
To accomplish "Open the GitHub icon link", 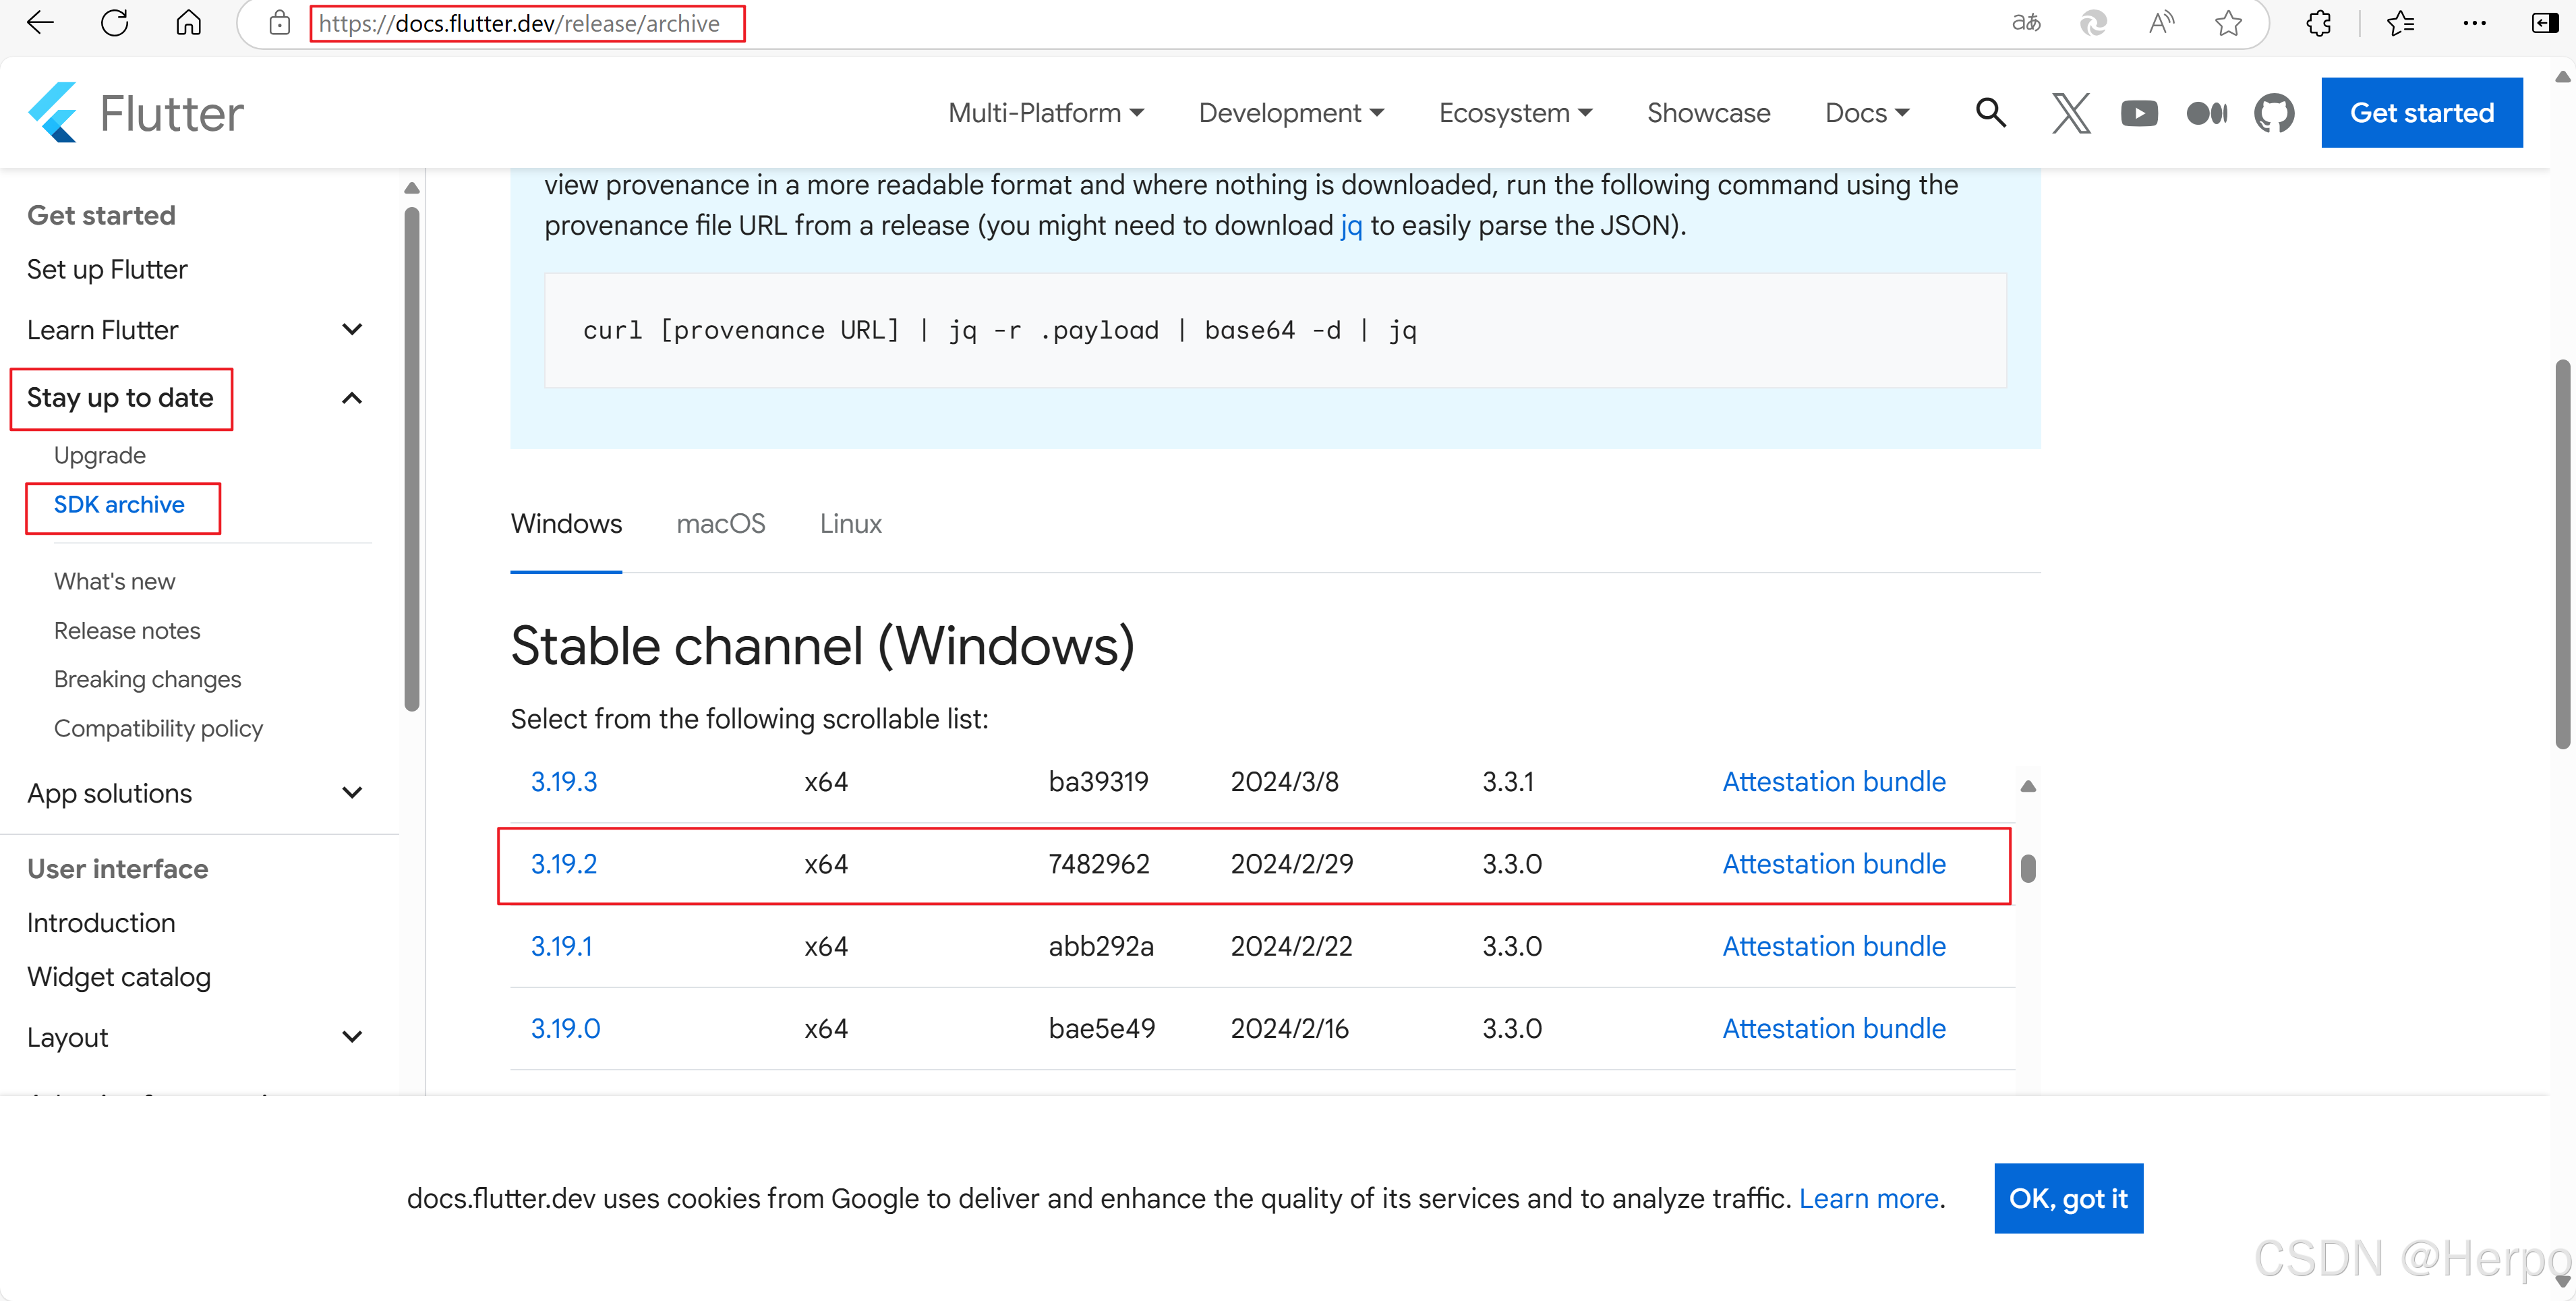I will pyautogui.click(x=2274, y=113).
